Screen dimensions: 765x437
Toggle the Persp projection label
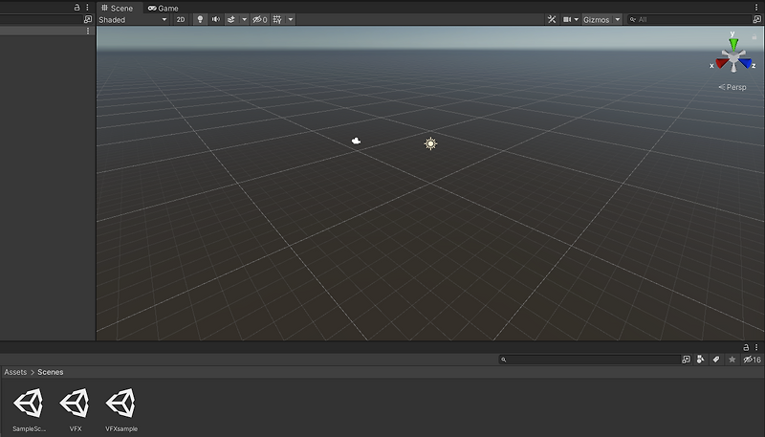click(x=732, y=87)
